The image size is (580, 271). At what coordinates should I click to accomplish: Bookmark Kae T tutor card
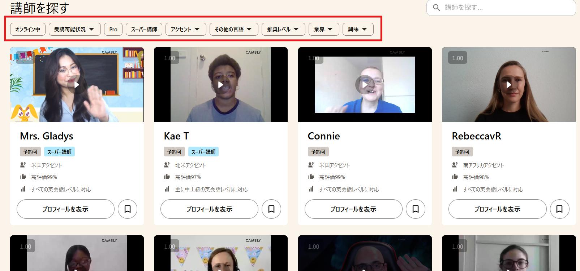click(271, 209)
